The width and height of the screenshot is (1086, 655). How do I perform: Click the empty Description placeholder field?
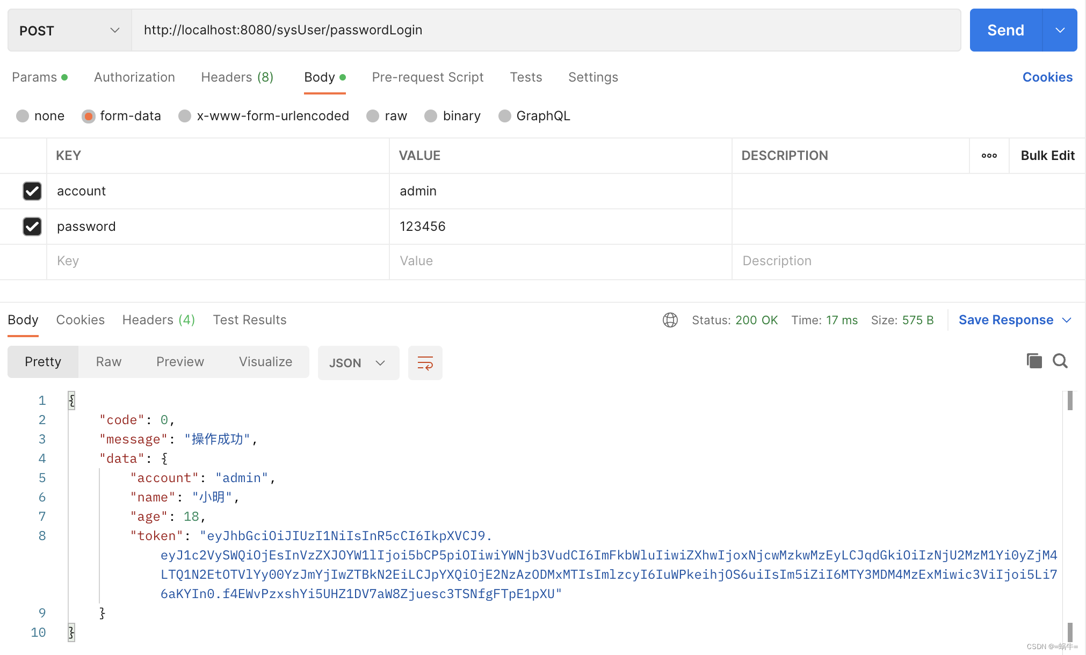pos(908,261)
